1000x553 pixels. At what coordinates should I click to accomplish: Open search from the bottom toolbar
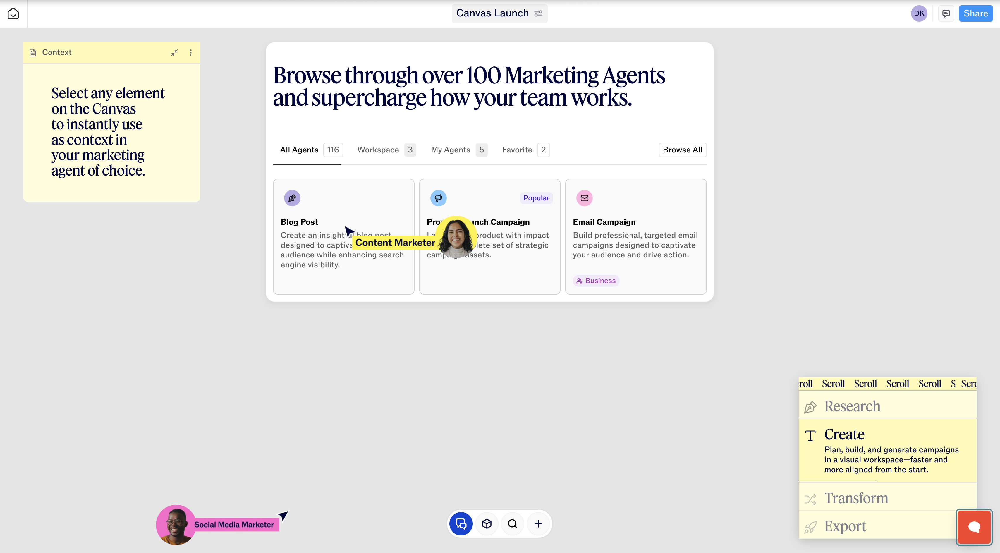pos(512,524)
